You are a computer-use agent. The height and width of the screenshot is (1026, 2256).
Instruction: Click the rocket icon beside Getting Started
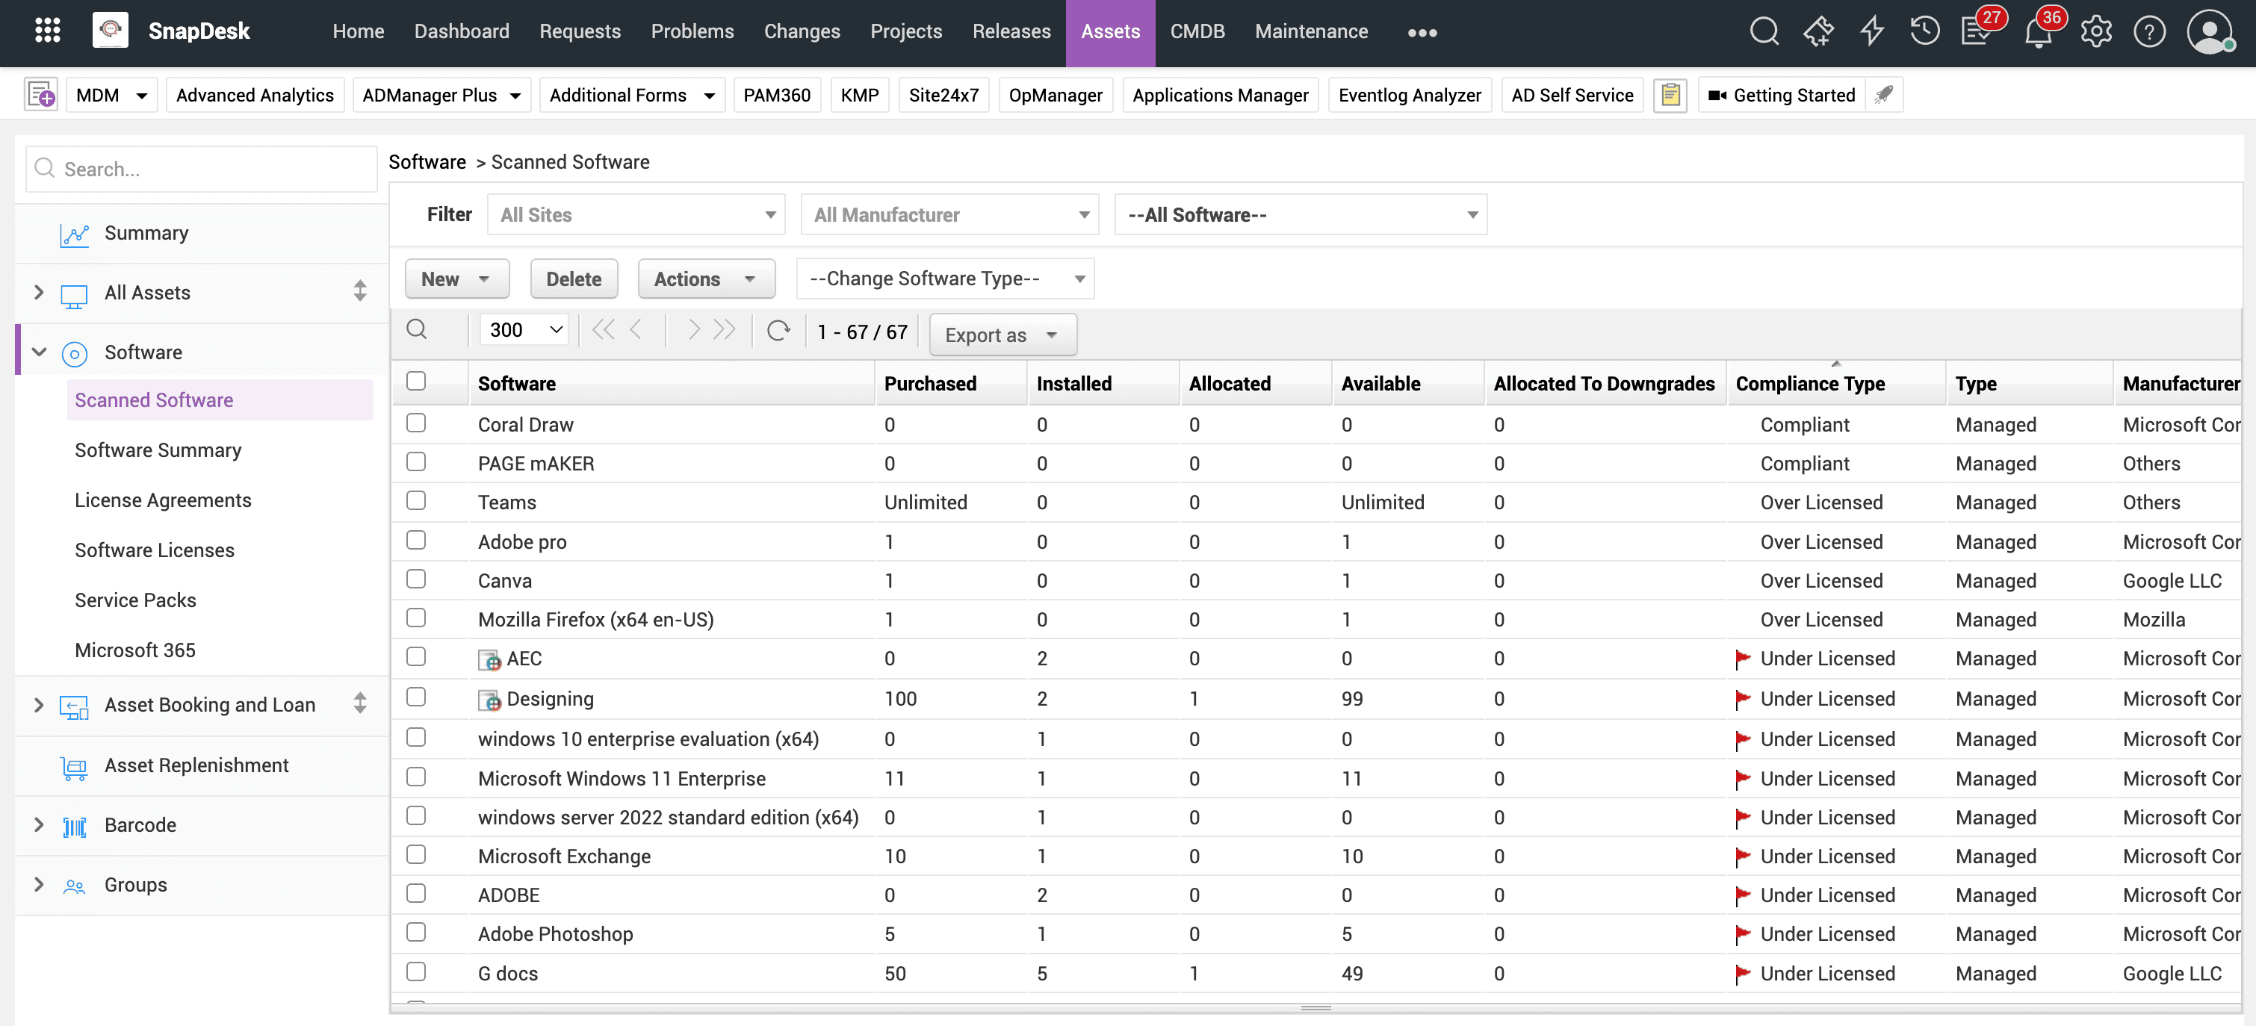pyautogui.click(x=1884, y=95)
